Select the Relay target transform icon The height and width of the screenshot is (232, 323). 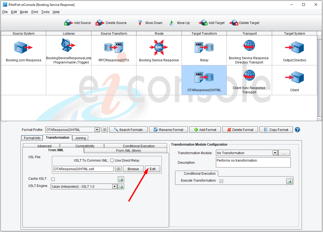tap(204, 47)
